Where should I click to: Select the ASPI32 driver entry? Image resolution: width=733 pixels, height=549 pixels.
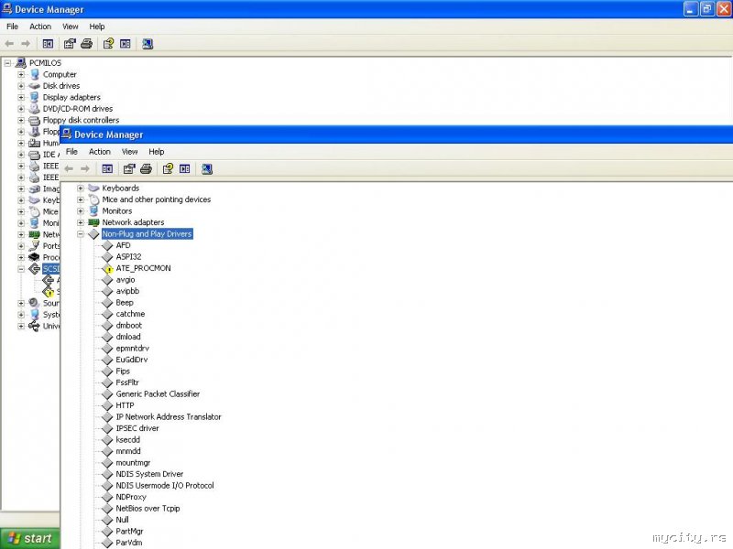pyautogui.click(x=128, y=257)
